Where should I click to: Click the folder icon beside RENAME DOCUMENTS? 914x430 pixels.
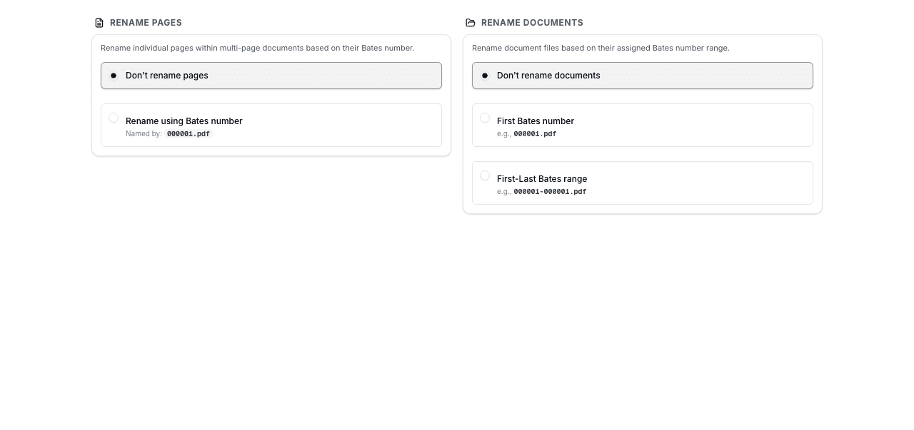471,22
